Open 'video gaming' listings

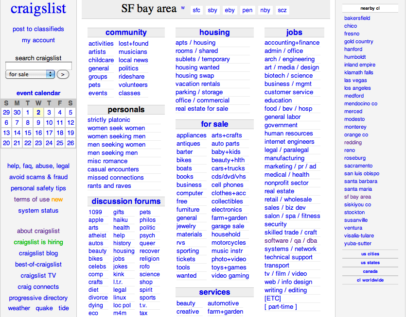point(230,276)
